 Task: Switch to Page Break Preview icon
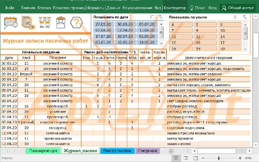[x=196, y=158]
